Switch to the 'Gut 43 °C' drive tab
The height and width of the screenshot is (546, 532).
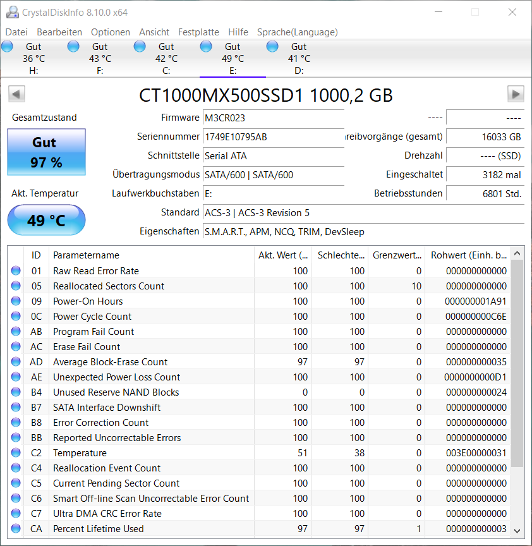coord(100,58)
